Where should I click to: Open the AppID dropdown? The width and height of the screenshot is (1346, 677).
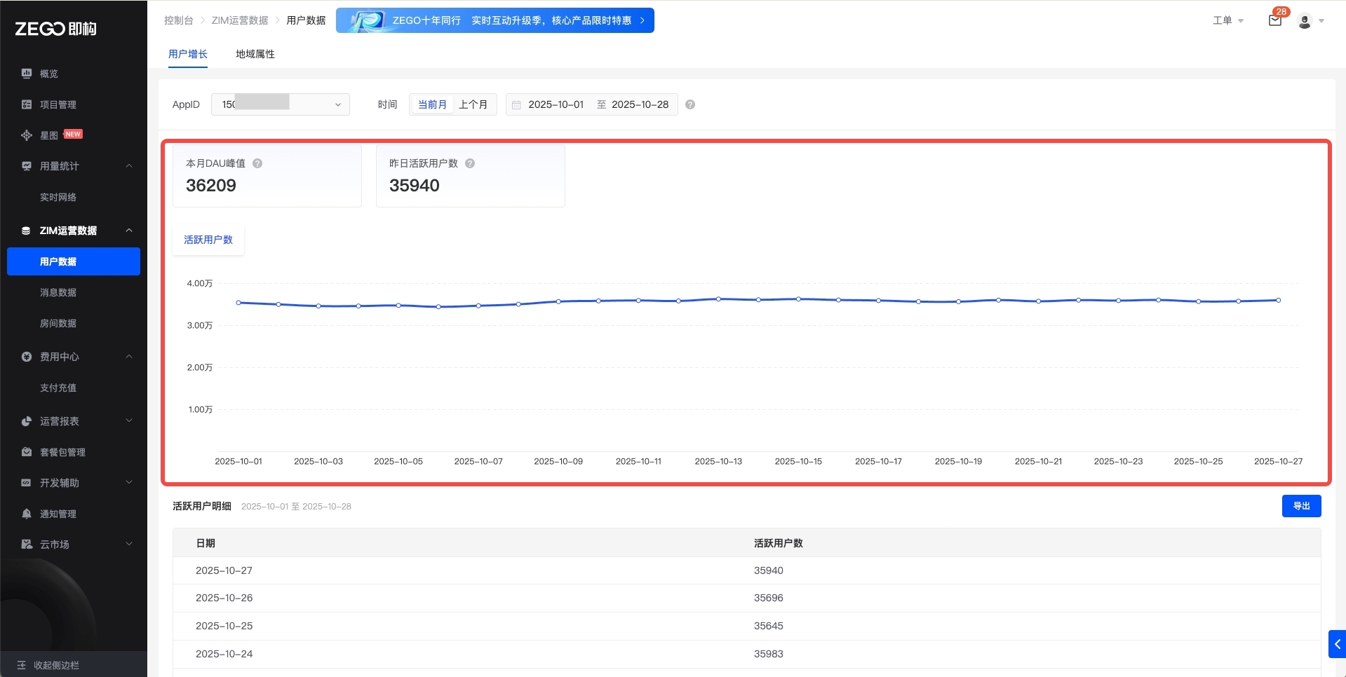[x=280, y=104]
